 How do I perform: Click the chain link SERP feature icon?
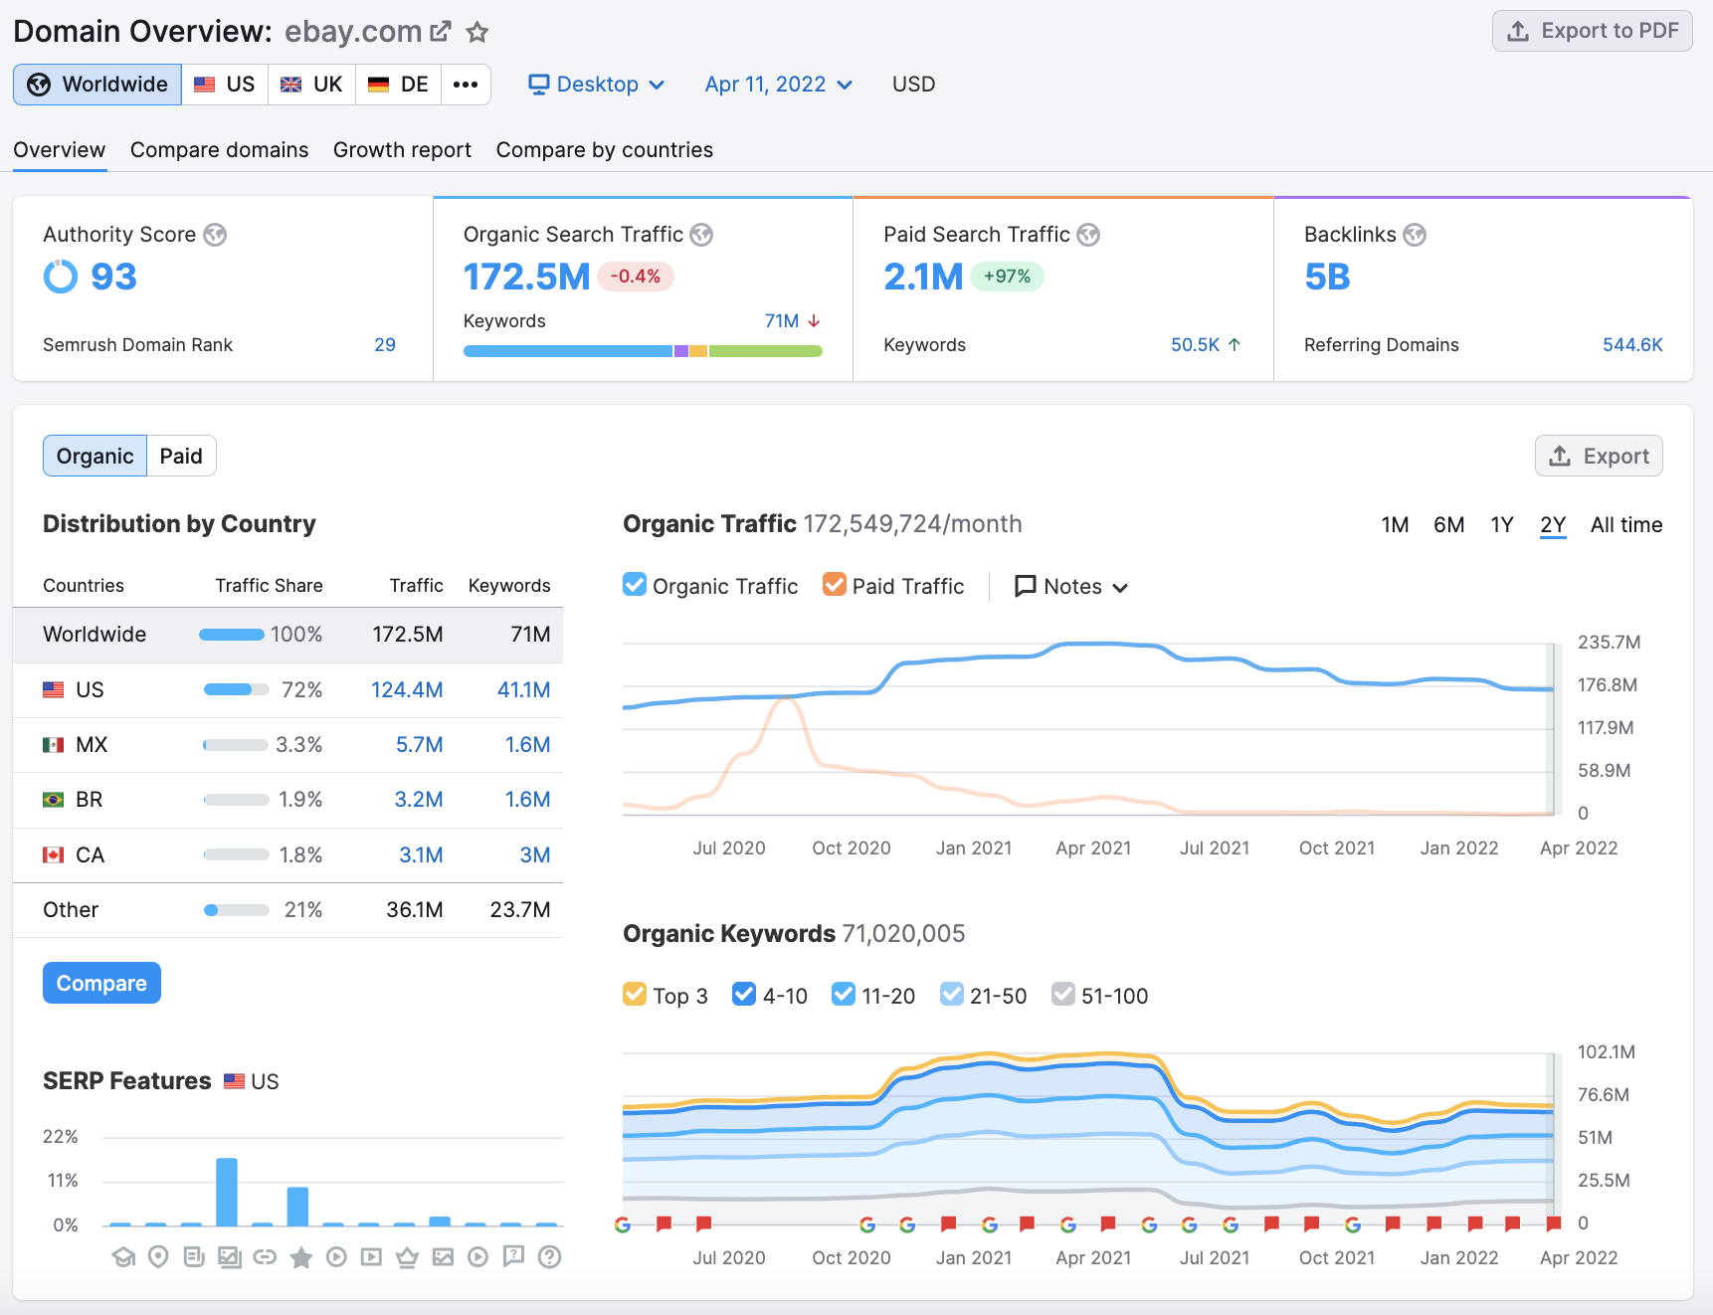(x=265, y=1257)
